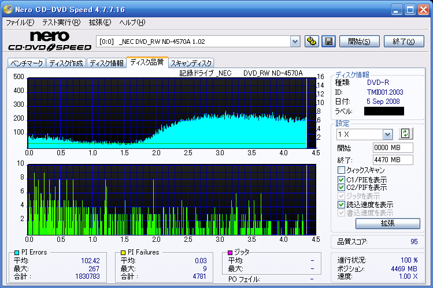Screen dimensions: 433x288
Task: Open the テスト実行(R) menu
Action: point(61,23)
